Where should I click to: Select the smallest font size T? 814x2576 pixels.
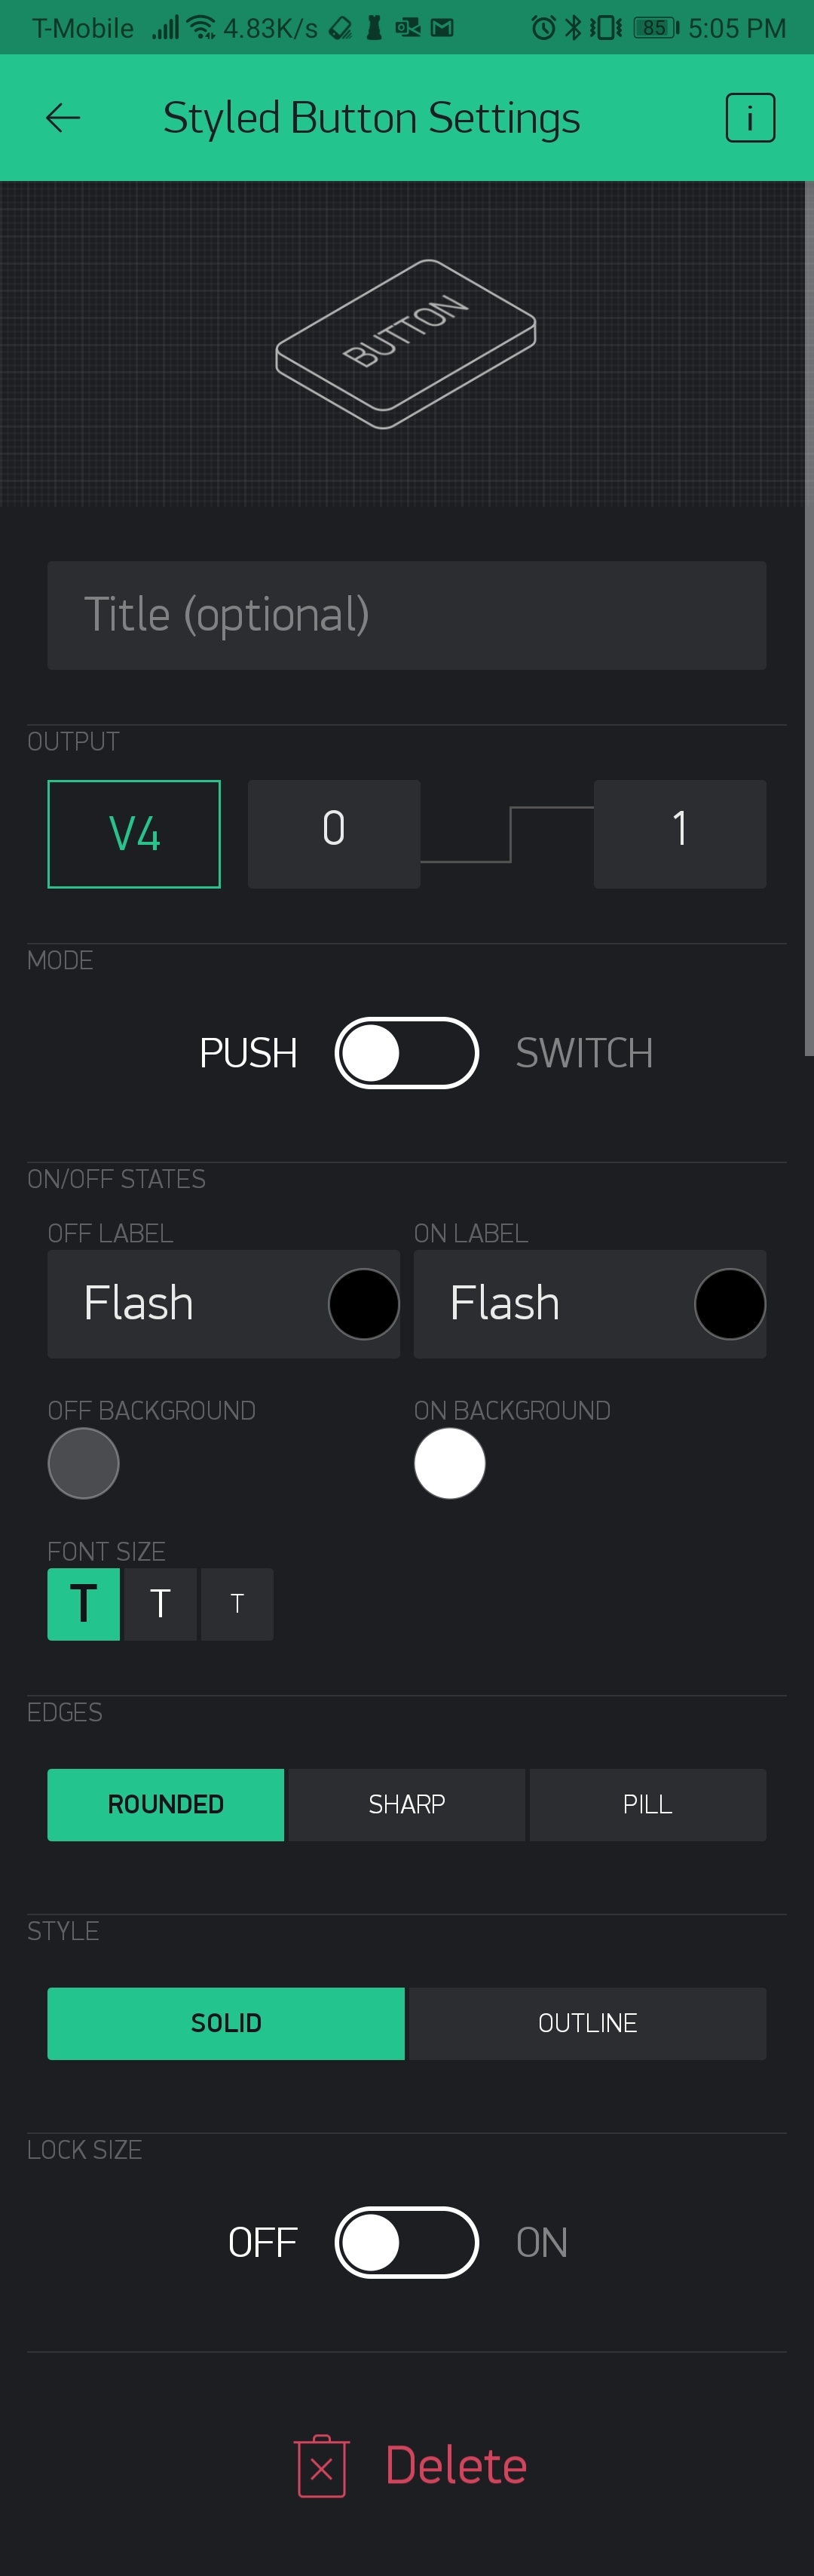pos(237,1604)
